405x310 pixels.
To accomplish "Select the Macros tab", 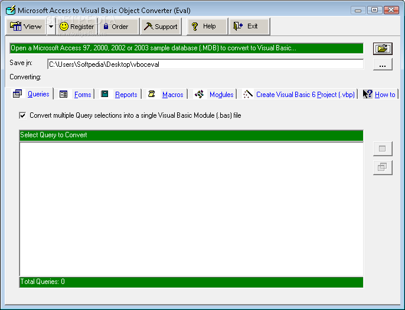I will tap(165, 95).
